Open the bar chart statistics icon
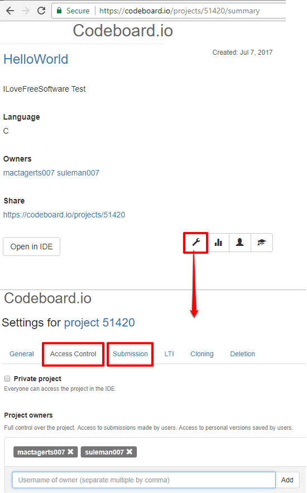Screen dimensions: 307x493 pos(218,243)
